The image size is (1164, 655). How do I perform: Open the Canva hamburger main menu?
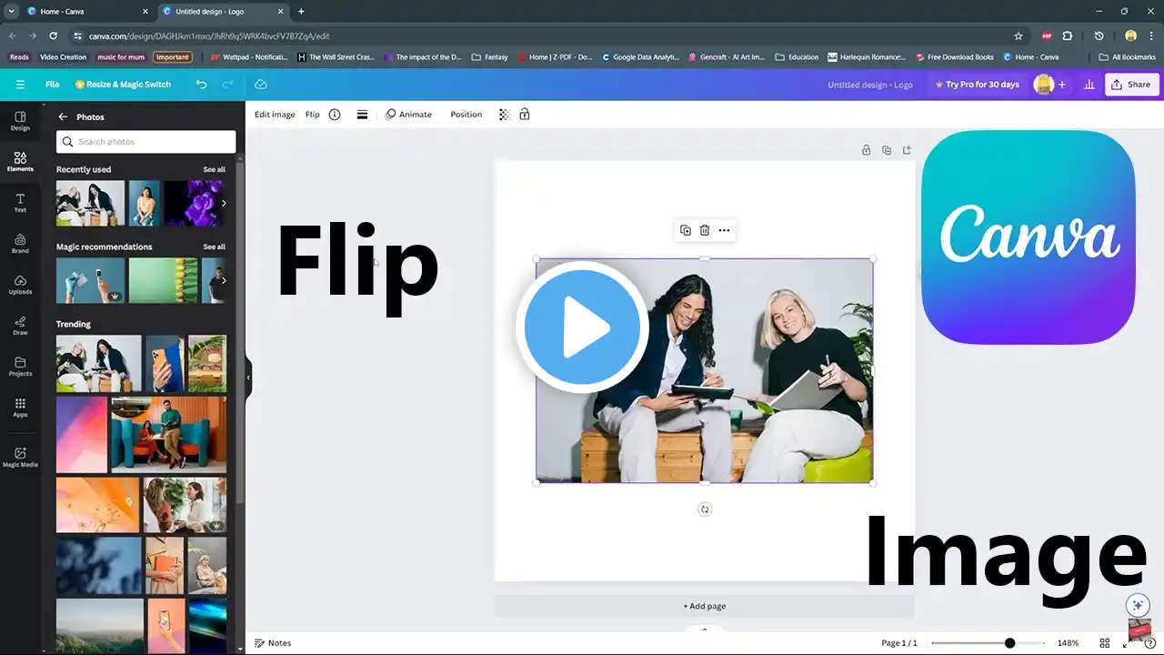pos(20,85)
